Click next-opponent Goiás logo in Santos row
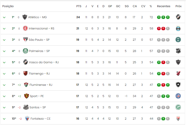186x125 pixels. click(x=178, y=107)
